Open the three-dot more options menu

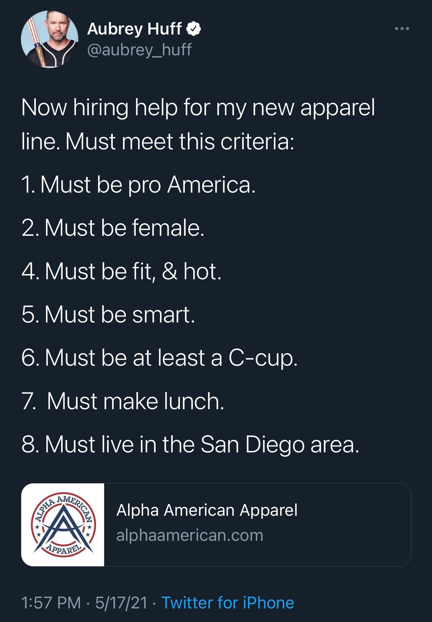click(x=402, y=29)
